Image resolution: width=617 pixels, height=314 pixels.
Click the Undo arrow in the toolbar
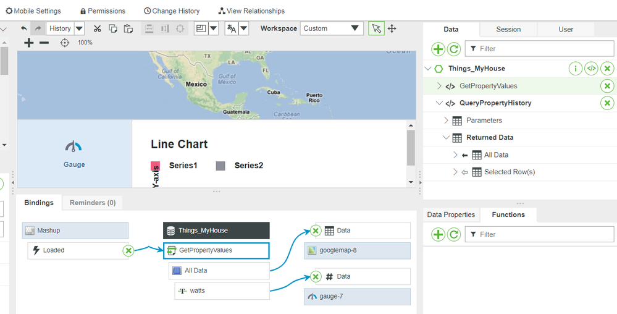[x=24, y=28]
